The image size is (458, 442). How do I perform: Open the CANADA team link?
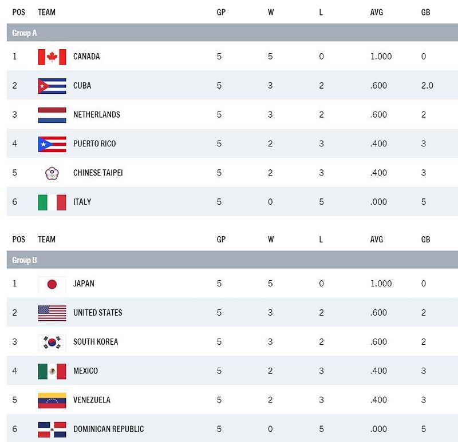point(86,56)
